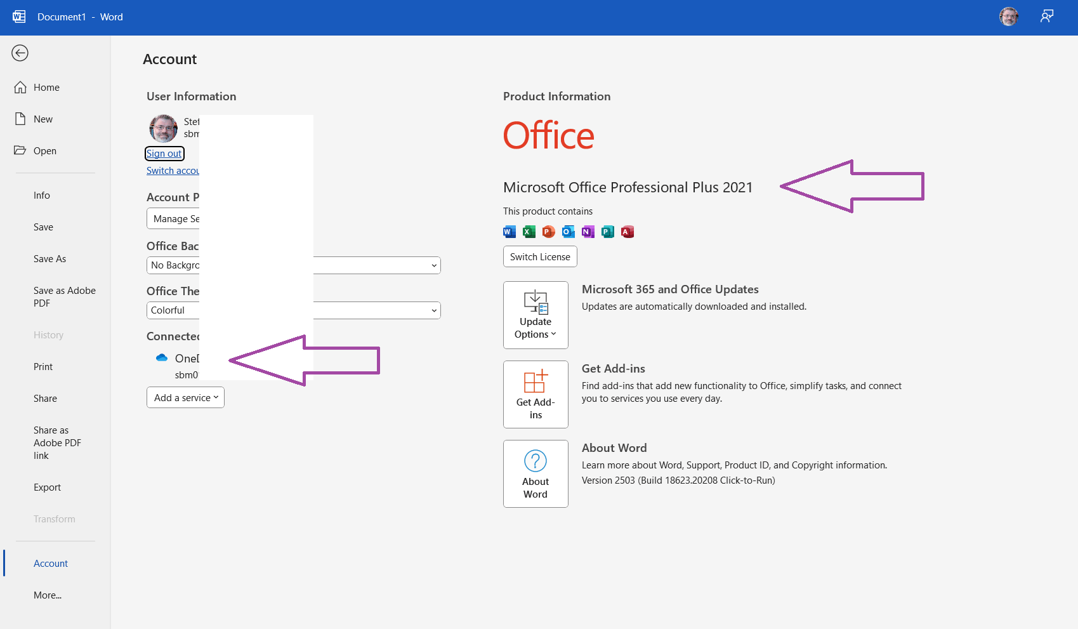Click the Open folder icon
This screenshot has width=1078, height=629.
coord(20,150)
